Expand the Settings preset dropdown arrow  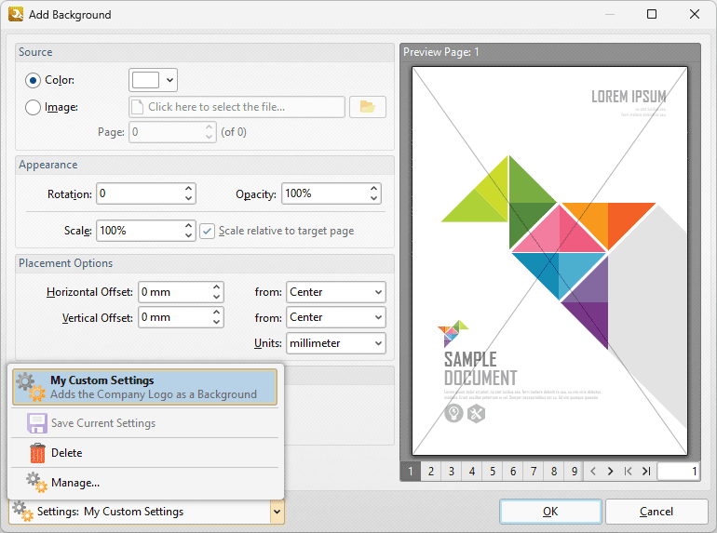pyautogui.click(x=277, y=512)
